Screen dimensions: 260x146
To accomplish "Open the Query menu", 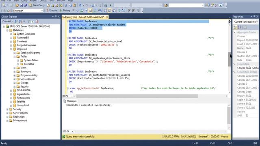I will (24, 1).
